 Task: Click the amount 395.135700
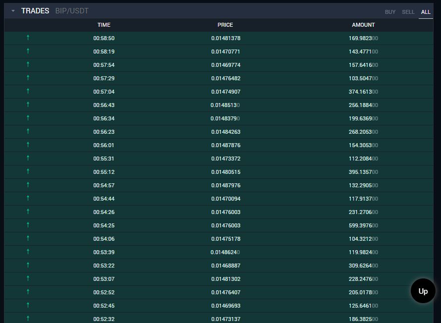click(x=363, y=172)
